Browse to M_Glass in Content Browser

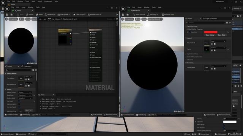tap(12, 14)
